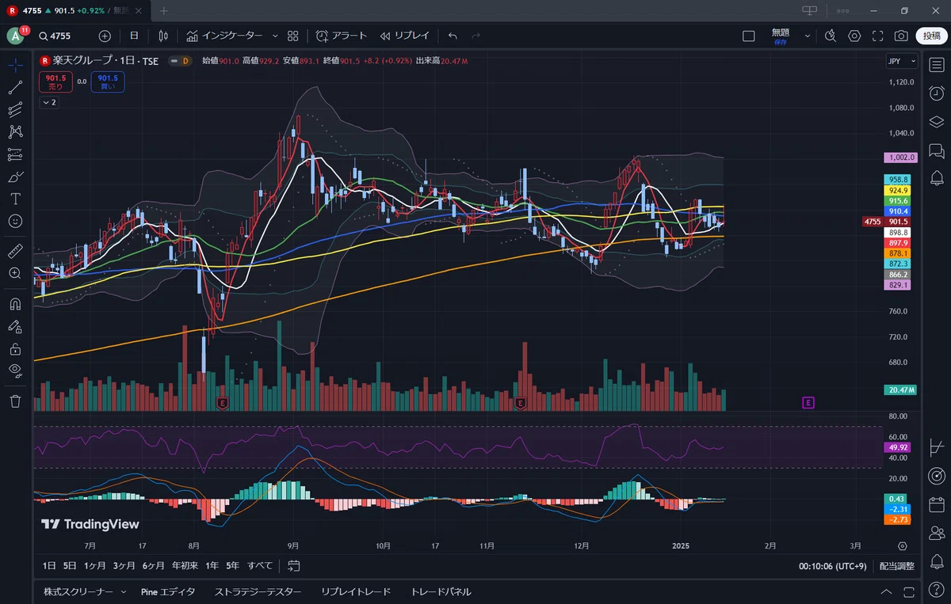Click the 4755 chart tab

click(75, 11)
